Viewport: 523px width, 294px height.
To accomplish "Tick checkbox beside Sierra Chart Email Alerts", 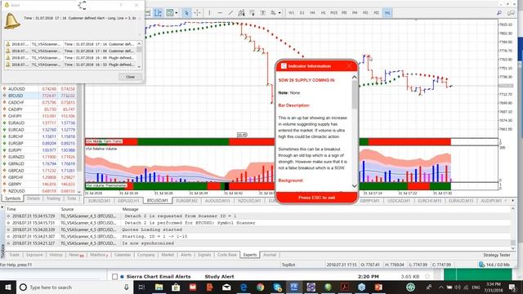I will point(114,277).
